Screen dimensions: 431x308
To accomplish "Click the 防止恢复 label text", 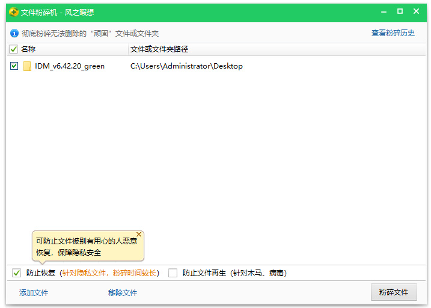I will coord(41,273).
